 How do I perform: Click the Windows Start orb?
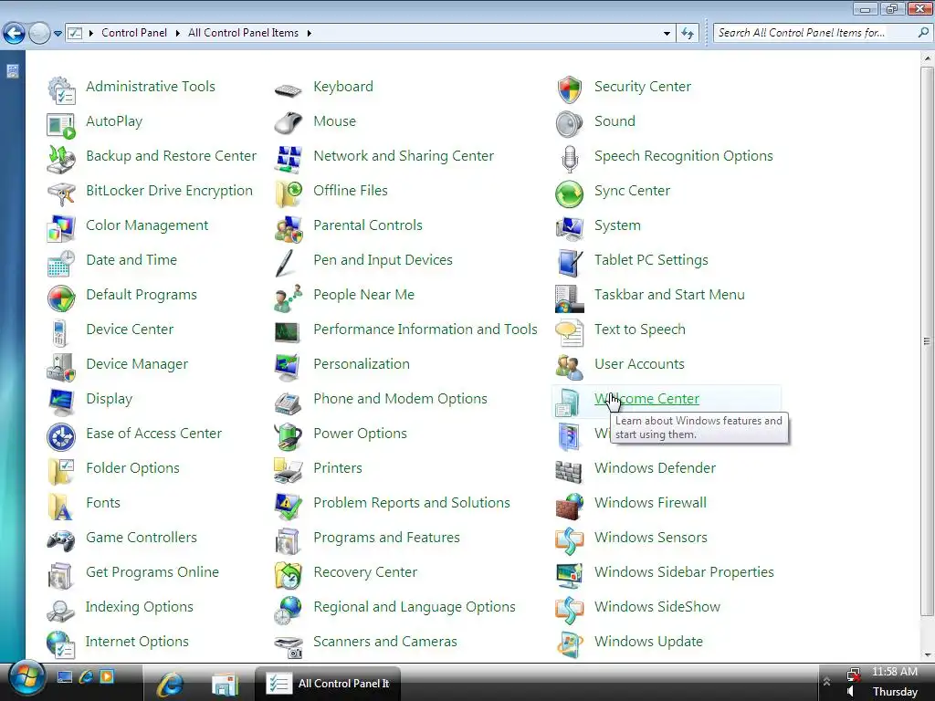26,678
